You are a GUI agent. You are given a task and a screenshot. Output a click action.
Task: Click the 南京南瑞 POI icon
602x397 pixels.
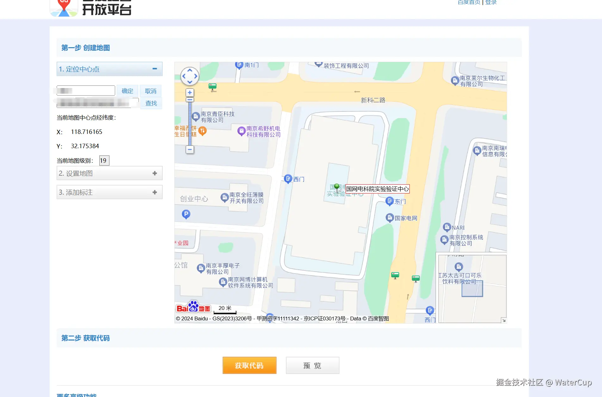(x=477, y=150)
